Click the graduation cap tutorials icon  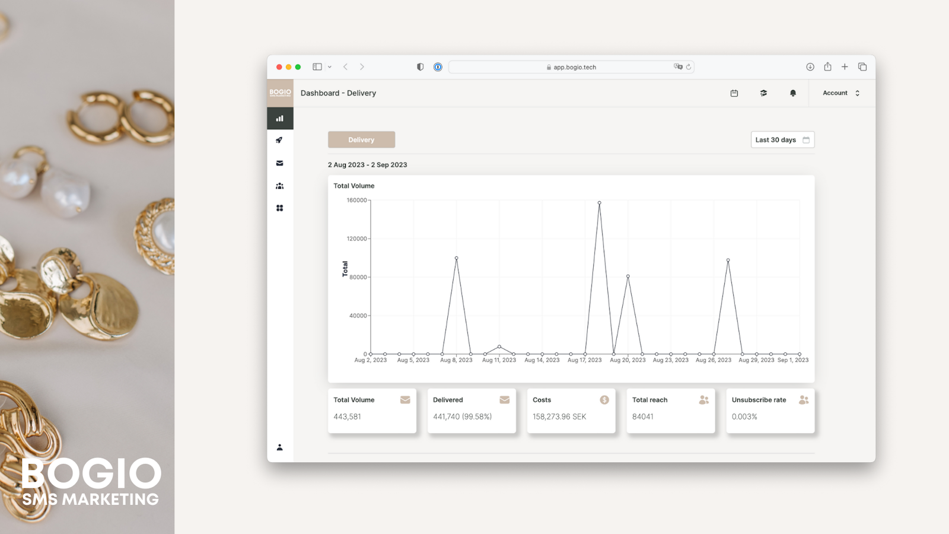pos(763,93)
